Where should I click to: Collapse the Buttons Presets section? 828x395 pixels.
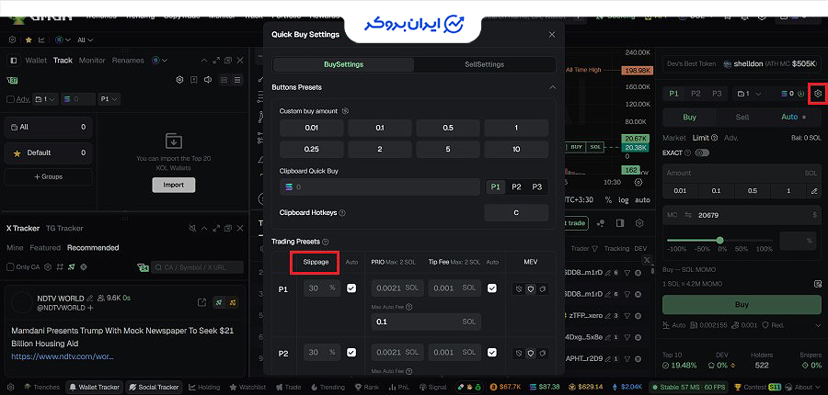point(552,87)
